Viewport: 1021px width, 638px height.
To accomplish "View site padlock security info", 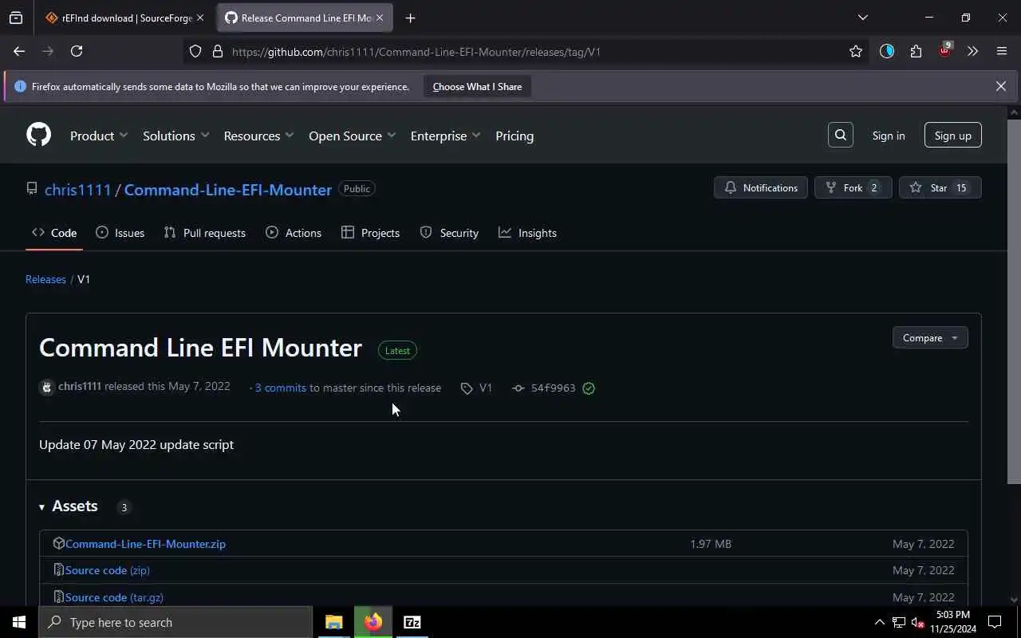I will [217, 51].
